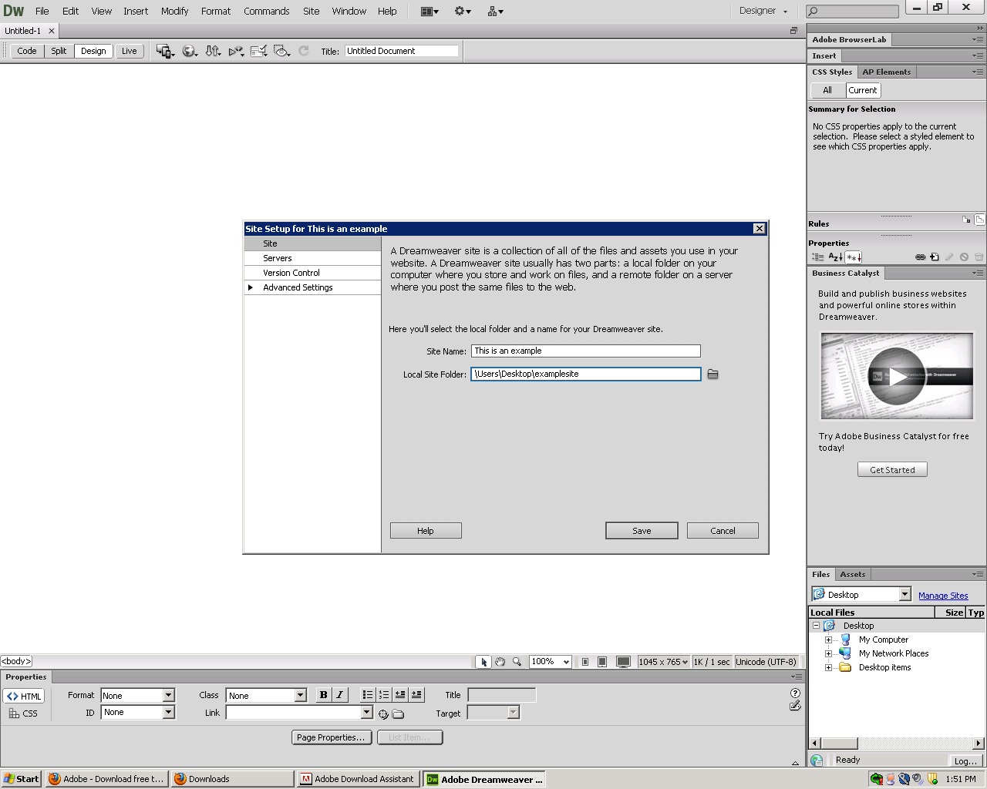The height and width of the screenshot is (789, 987).
Task: Click the Attach Style Sheet chain icon
Action: click(920, 257)
